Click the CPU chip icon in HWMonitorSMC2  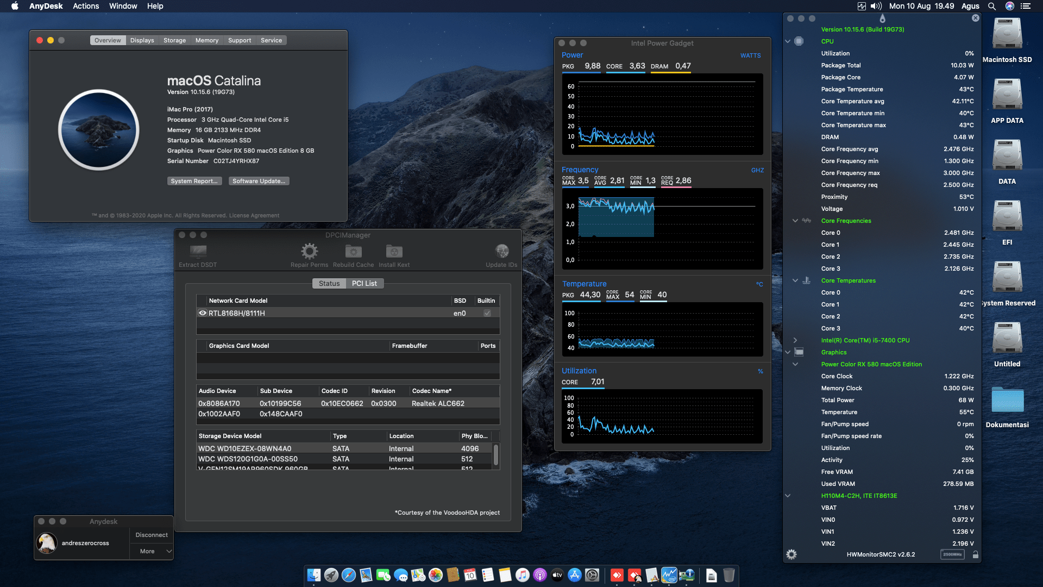798,41
